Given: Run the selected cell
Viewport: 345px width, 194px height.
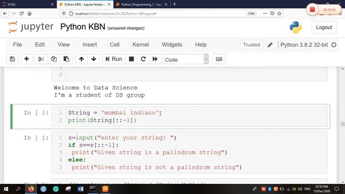Looking at the screenshot, I should click(114, 59).
